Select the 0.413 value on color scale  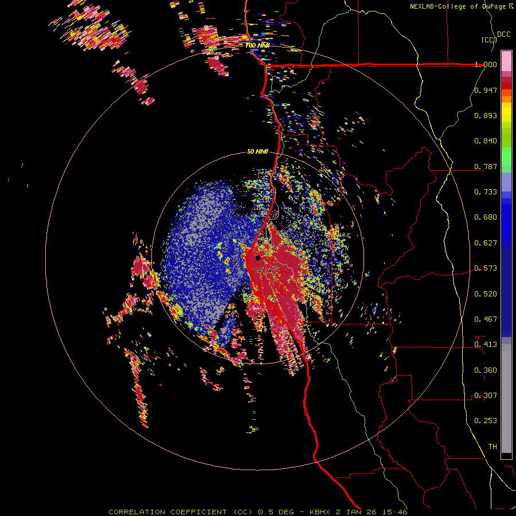tap(486, 345)
